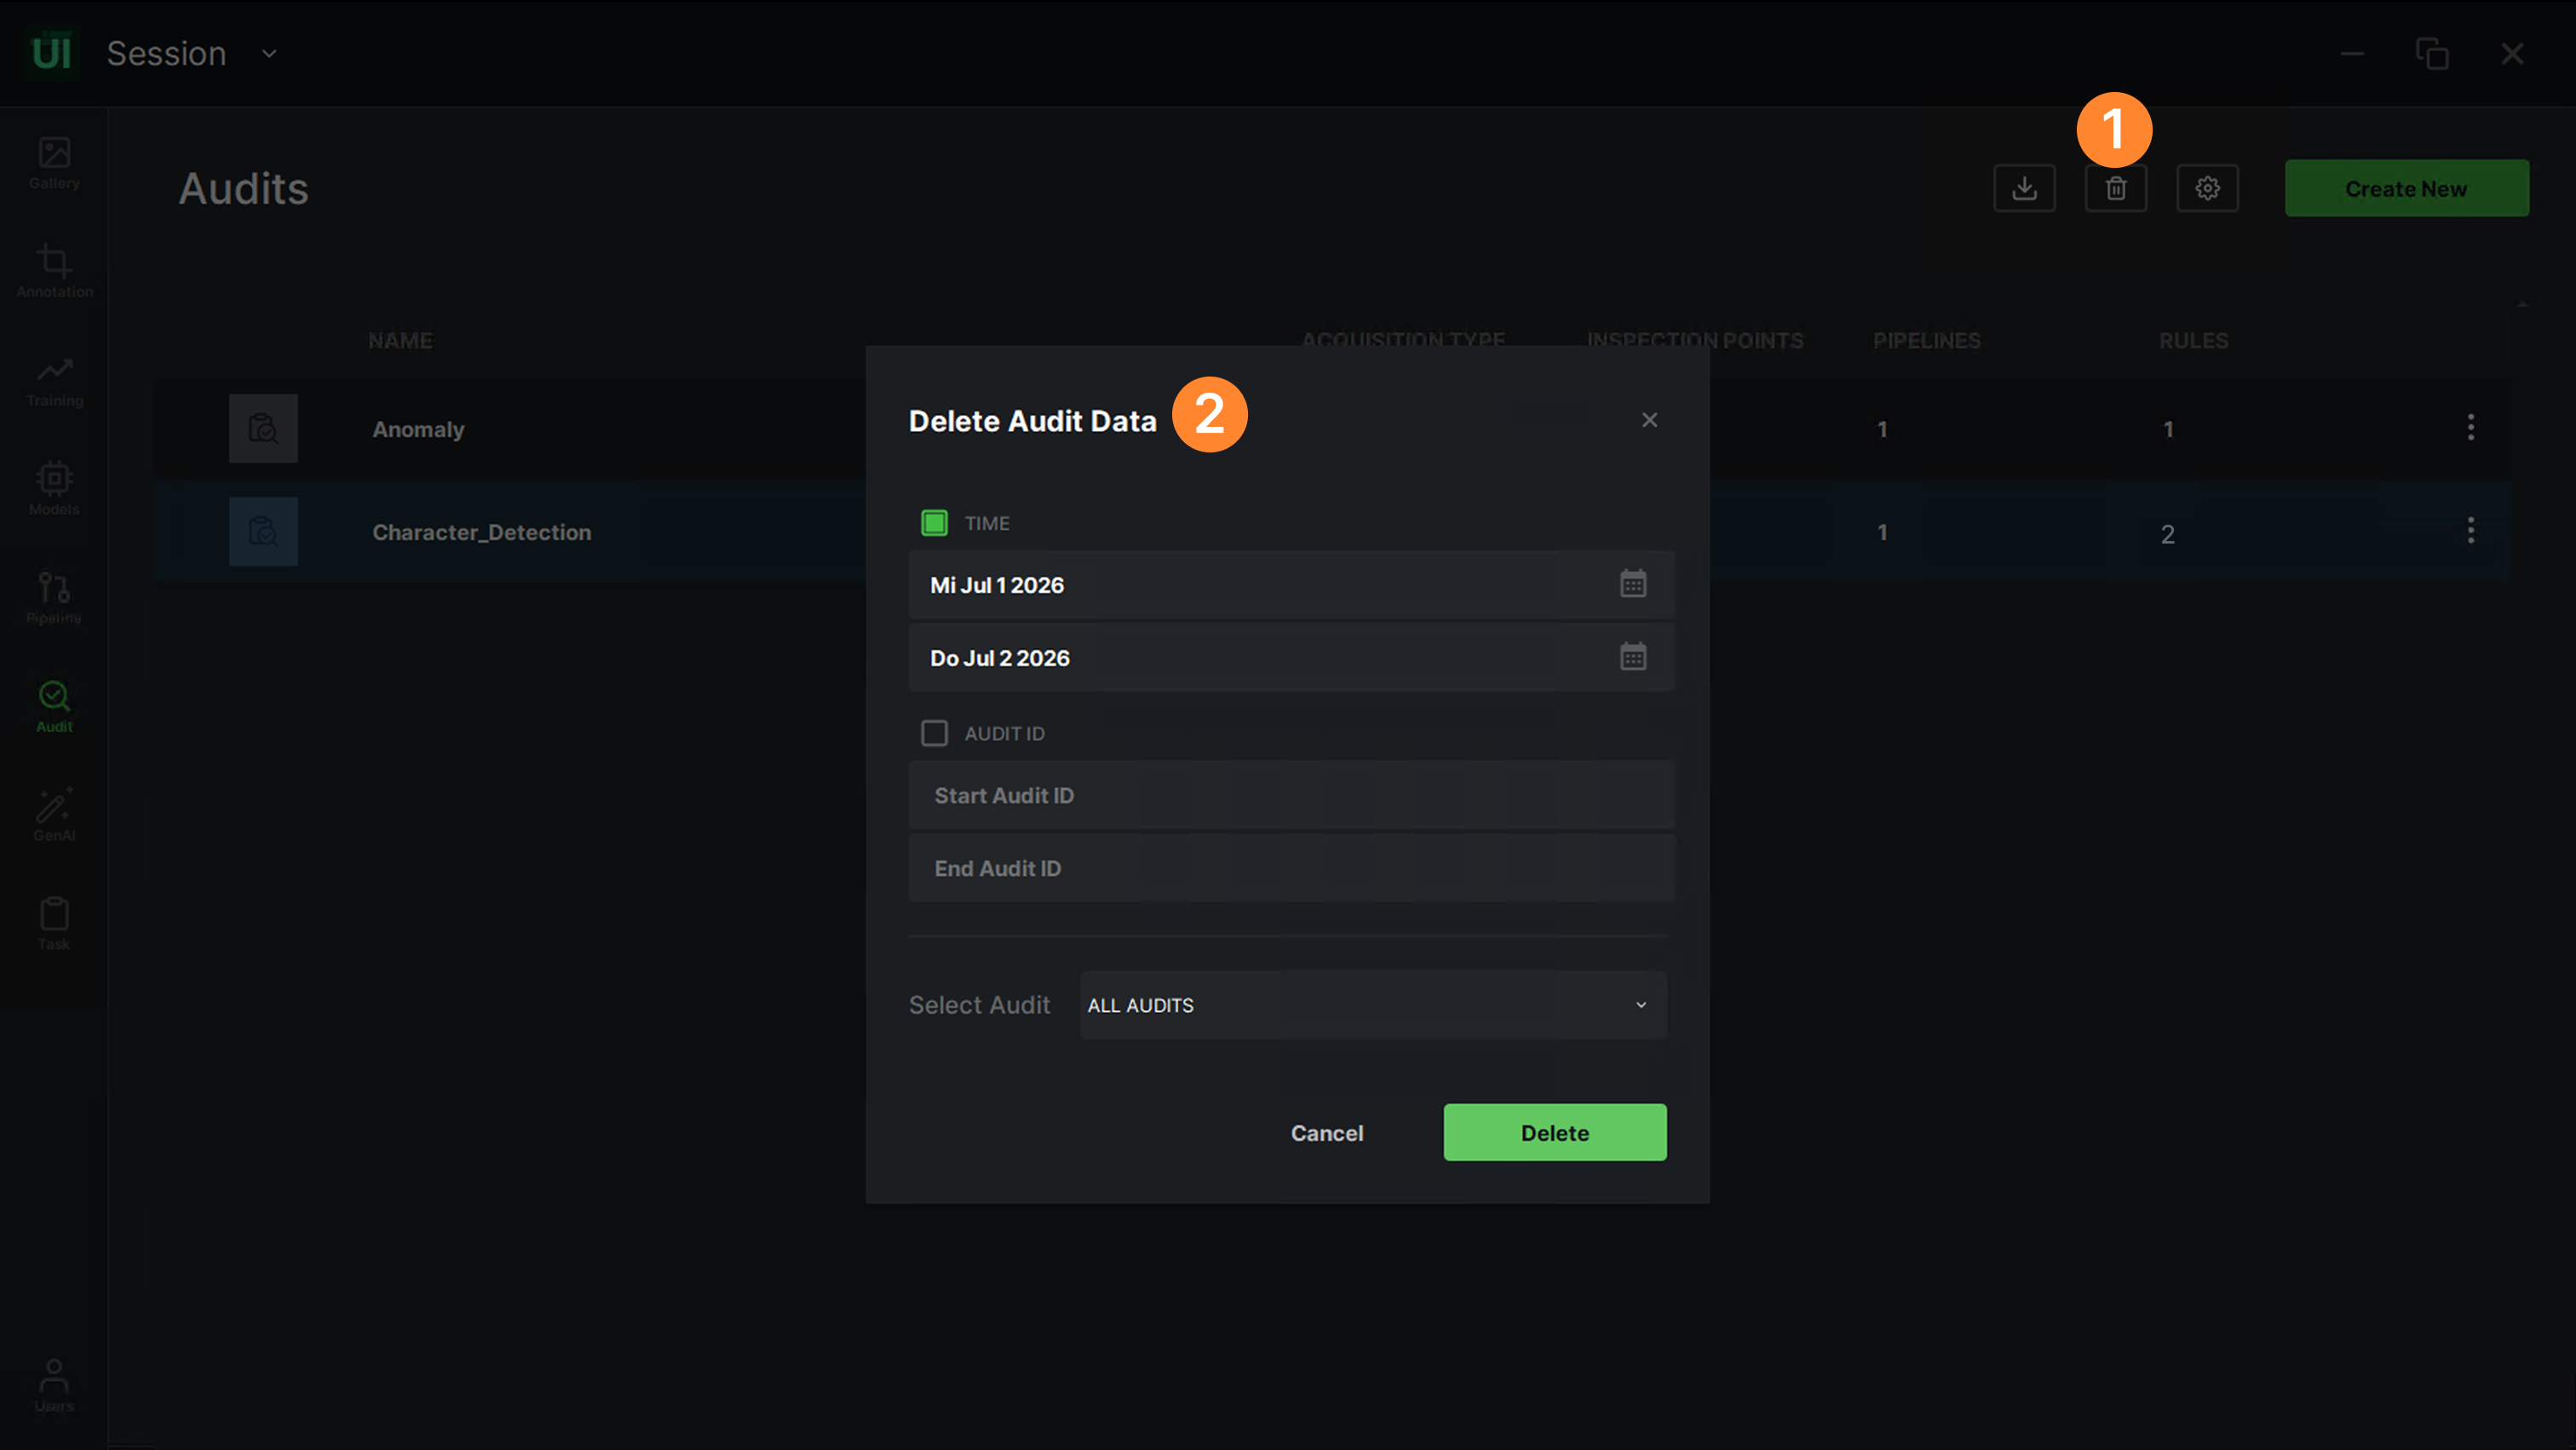Open the Gallery section in sidebar
Image resolution: width=2576 pixels, height=1450 pixels.
pyautogui.click(x=54, y=163)
